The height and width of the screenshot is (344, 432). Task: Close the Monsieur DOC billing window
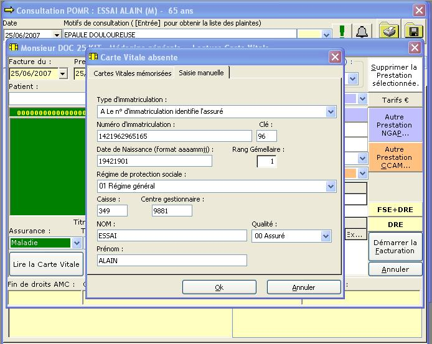pyautogui.click(x=415, y=48)
